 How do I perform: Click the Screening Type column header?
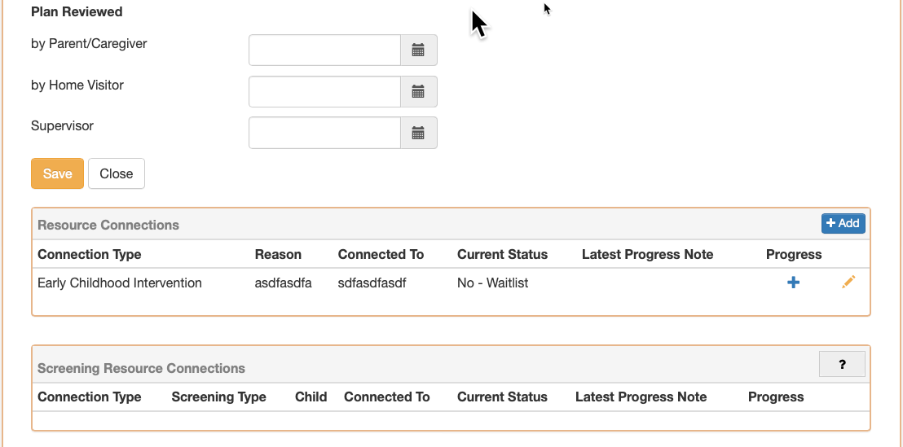(219, 397)
